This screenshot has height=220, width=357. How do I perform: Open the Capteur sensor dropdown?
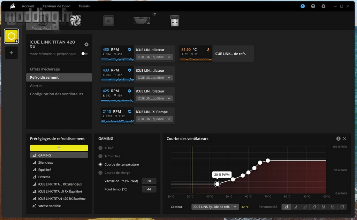tap(215, 207)
